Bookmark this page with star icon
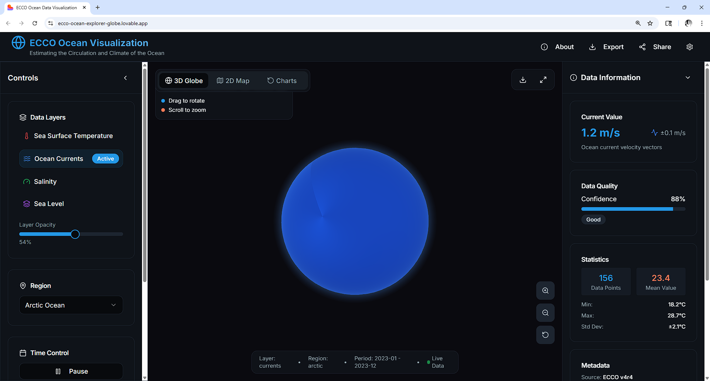 coord(650,23)
